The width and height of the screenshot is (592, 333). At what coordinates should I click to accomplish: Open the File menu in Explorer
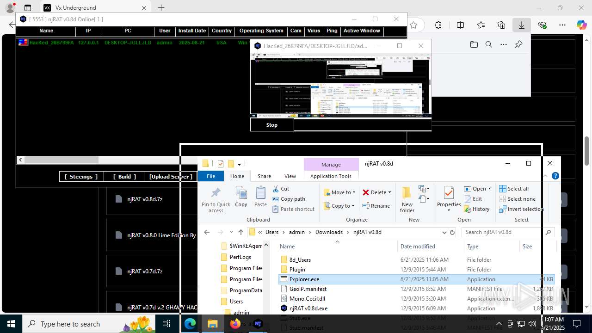pyautogui.click(x=211, y=176)
